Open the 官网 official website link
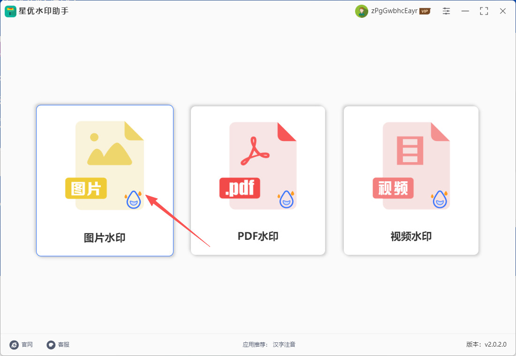This screenshot has height=356, width=516. [x=27, y=344]
